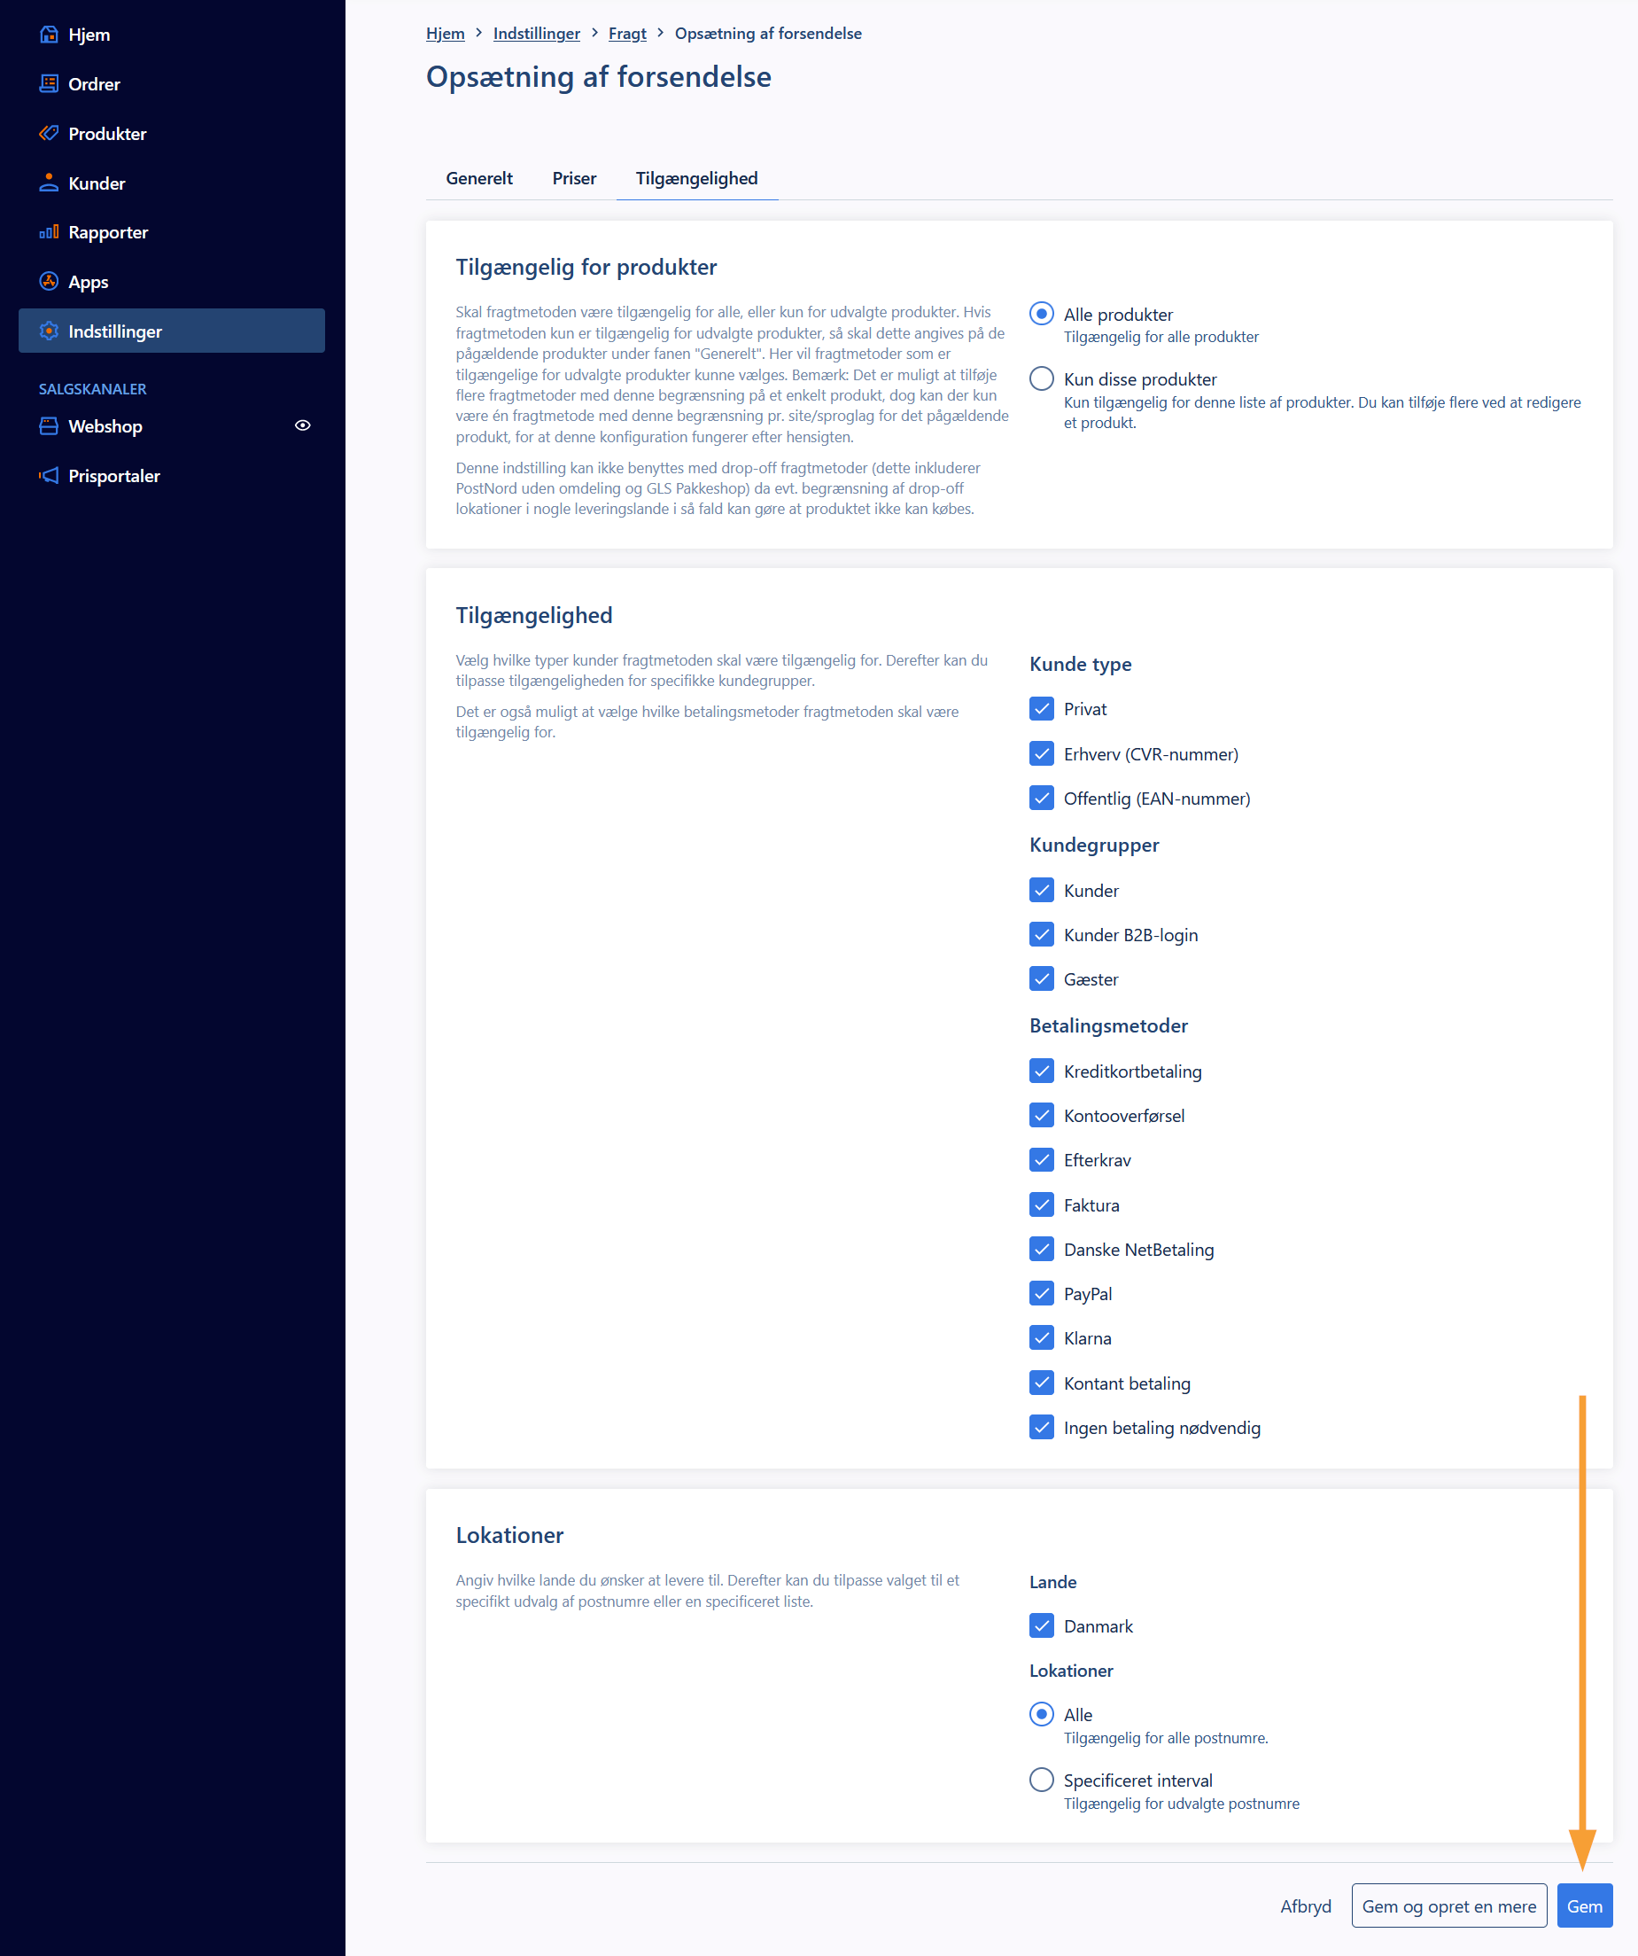
Task: Click the Webshop storefront icon
Action: coord(49,426)
